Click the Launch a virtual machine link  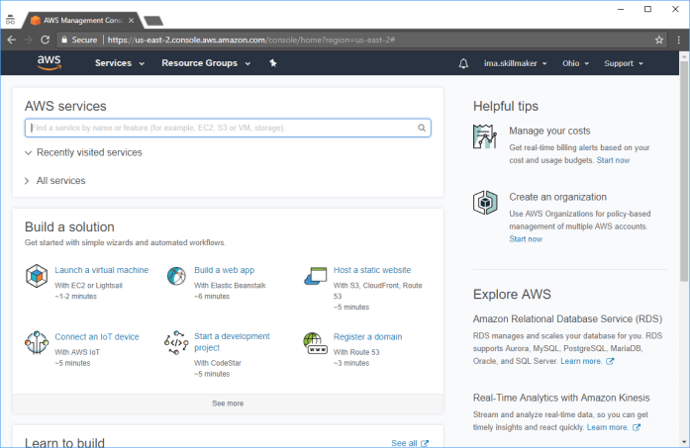102,270
